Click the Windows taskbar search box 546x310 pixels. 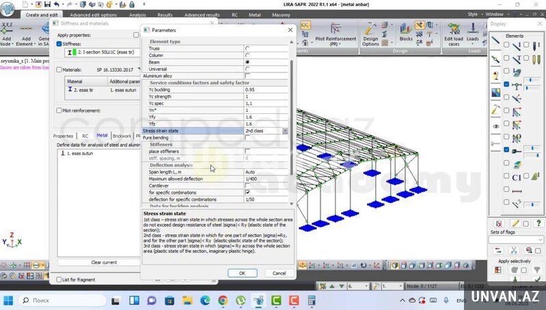tap(62, 300)
